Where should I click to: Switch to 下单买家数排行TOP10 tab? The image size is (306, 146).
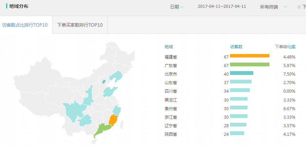point(80,25)
